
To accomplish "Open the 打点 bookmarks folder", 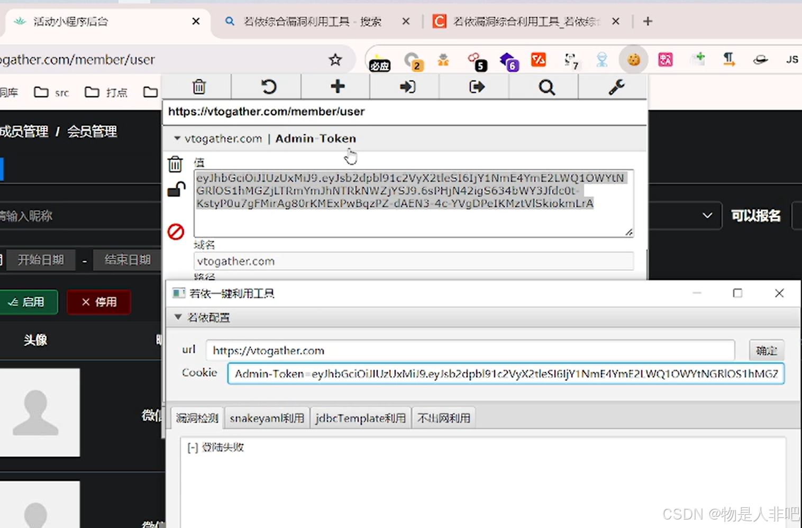I will point(106,92).
